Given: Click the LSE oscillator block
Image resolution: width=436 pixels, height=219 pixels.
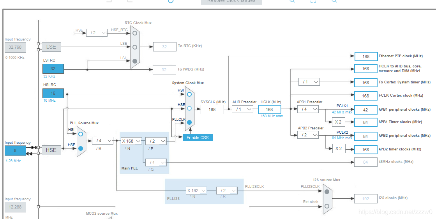Looking at the screenshot, I should pyautogui.click(x=51, y=47).
